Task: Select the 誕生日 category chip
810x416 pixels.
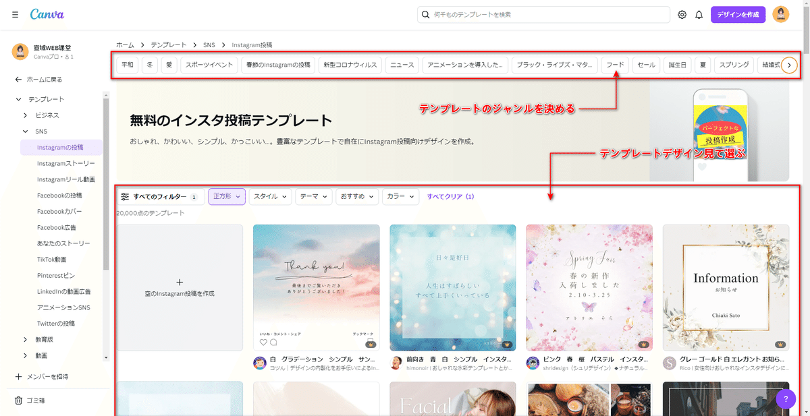Action: (x=677, y=65)
